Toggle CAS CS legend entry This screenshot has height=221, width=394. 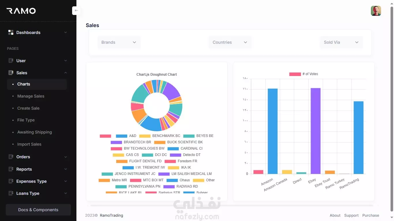tap(126, 155)
